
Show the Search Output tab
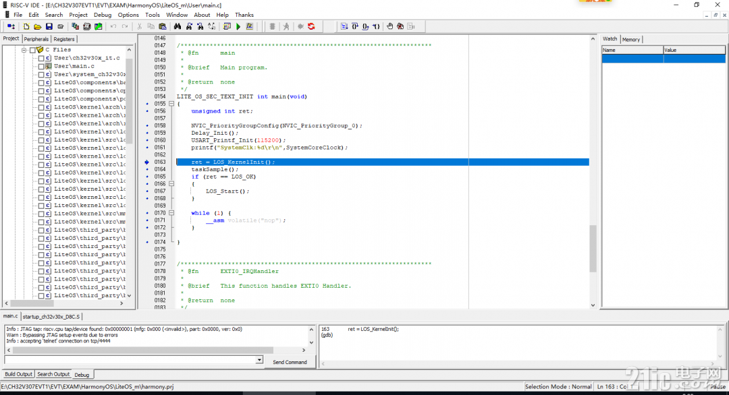pyautogui.click(x=53, y=374)
